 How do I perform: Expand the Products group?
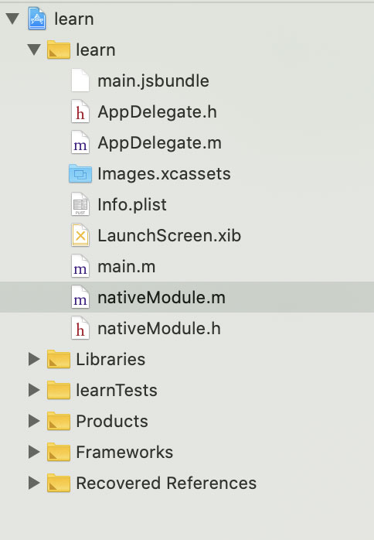point(34,421)
